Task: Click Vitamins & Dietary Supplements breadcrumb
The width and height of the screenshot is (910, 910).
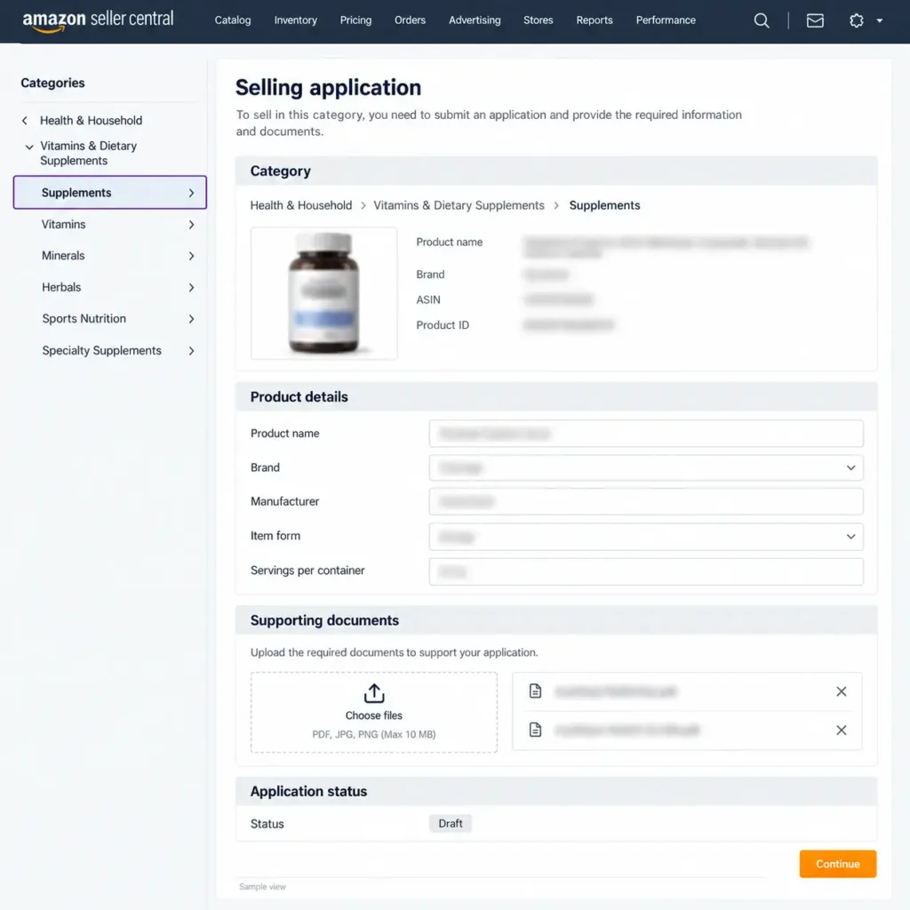Action: tap(459, 205)
